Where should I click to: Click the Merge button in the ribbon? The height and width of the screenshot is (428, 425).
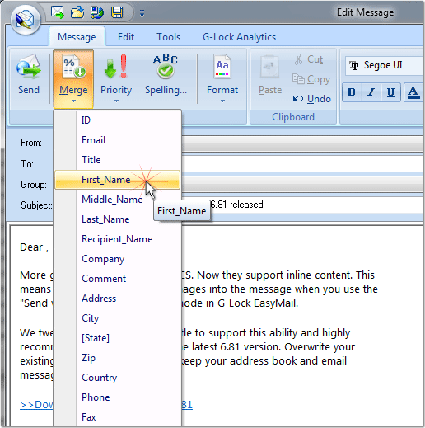pos(73,79)
